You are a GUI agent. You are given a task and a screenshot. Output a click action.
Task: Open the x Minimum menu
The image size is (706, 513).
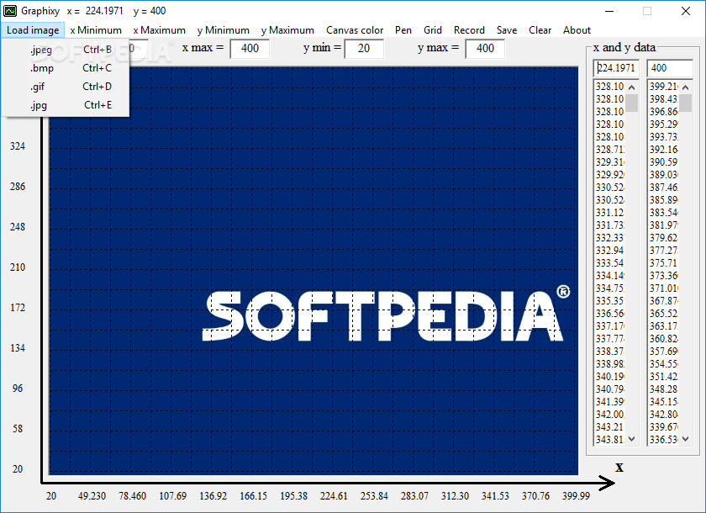click(x=96, y=30)
